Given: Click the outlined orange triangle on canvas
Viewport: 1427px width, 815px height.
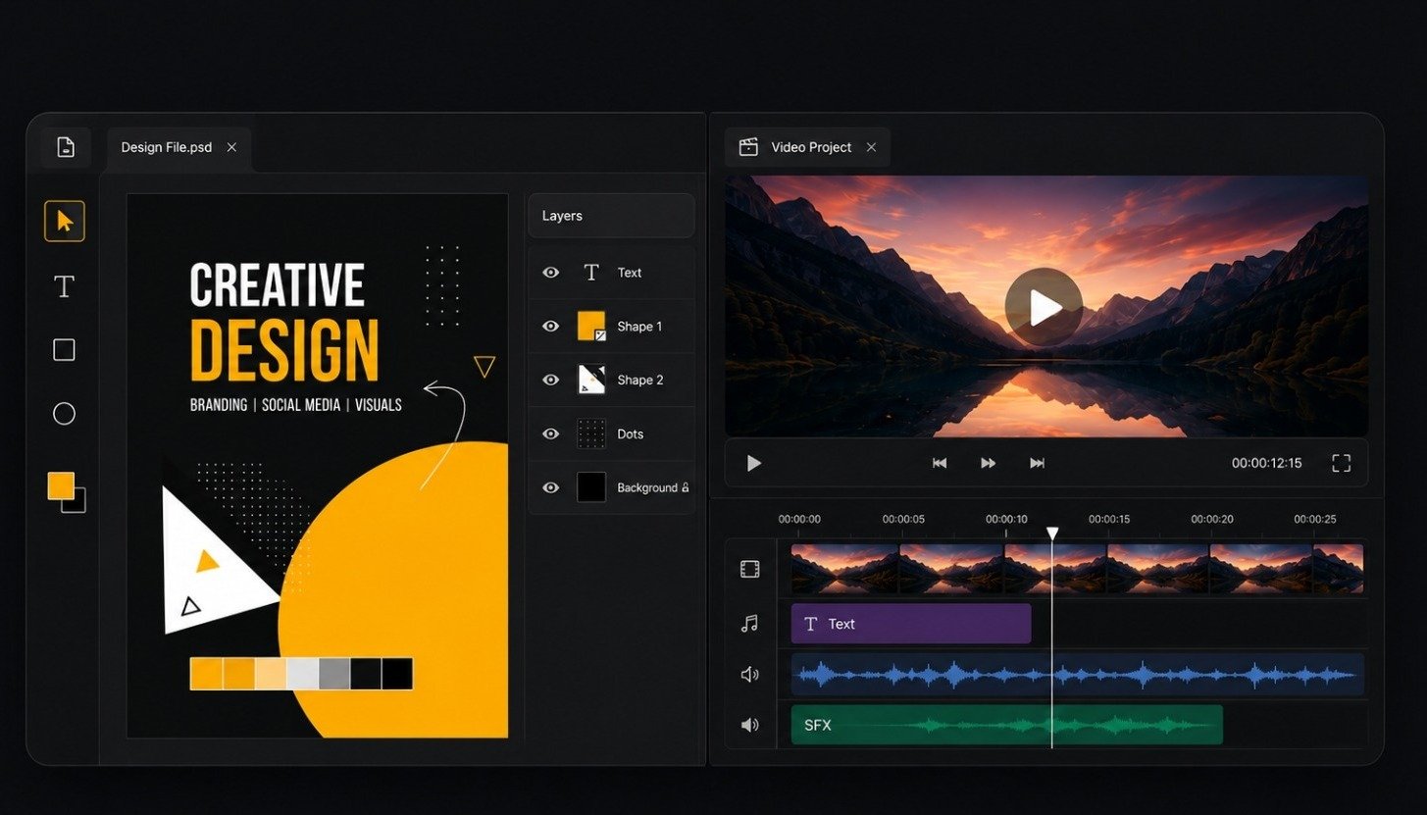Looking at the screenshot, I should [x=484, y=367].
